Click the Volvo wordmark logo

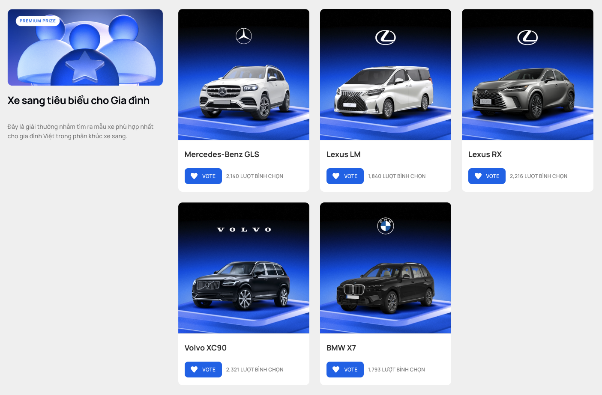244,230
